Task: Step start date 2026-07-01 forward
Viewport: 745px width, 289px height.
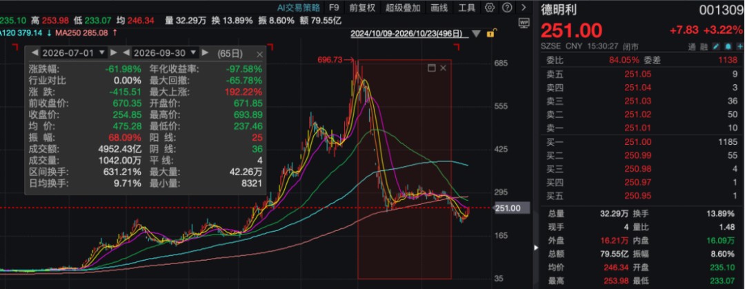Action: (x=114, y=52)
